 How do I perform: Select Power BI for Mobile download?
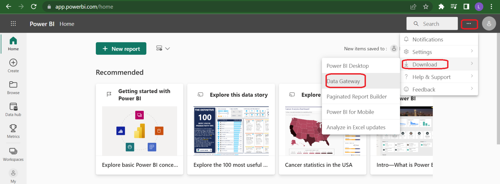point(361,112)
